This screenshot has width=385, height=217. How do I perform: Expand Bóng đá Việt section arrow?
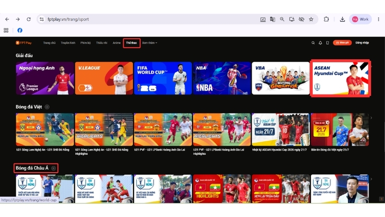click(x=47, y=107)
